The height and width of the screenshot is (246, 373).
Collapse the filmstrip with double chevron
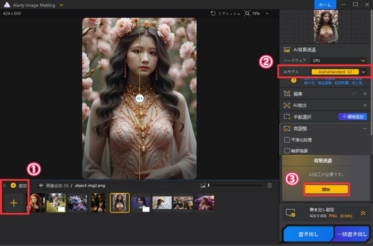coord(4,185)
